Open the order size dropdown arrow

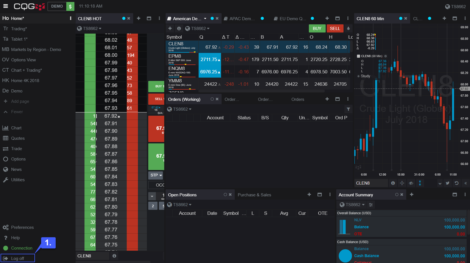(152, 196)
